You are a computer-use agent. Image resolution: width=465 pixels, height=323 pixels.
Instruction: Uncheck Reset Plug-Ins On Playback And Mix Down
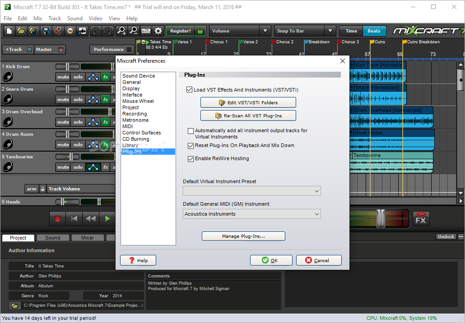click(191, 146)
